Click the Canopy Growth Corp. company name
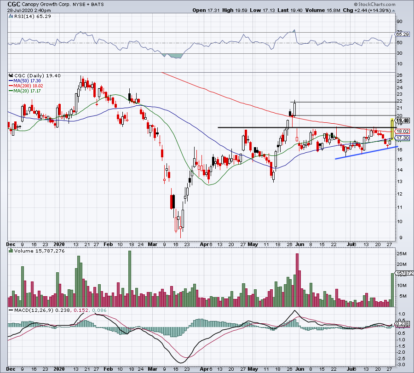This screenshot has height=373, width=414. coord(47,5)
